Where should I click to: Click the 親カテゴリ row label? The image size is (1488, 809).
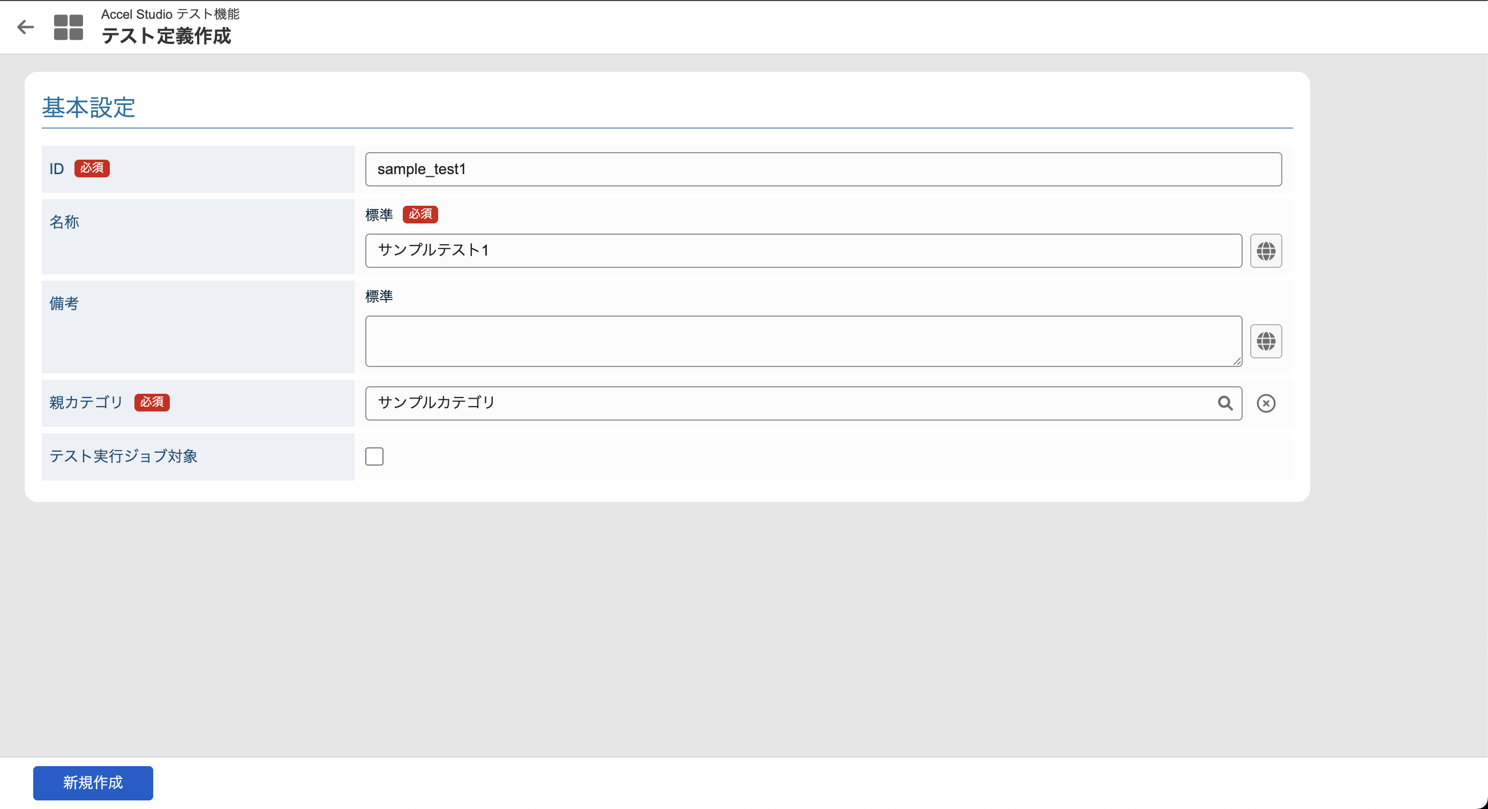pyautogui.click(x=86, y=402)
